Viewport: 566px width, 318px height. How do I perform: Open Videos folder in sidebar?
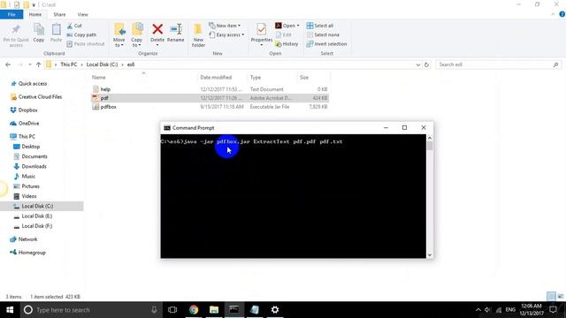[x=29, y=196]
